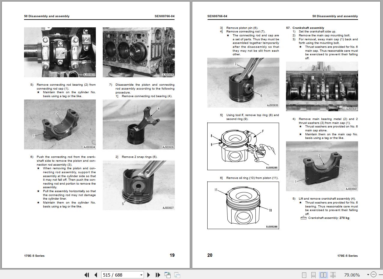Click the greyed-out next view icon
Viewport: 383px width, 279px height.
tap(177, 275)
